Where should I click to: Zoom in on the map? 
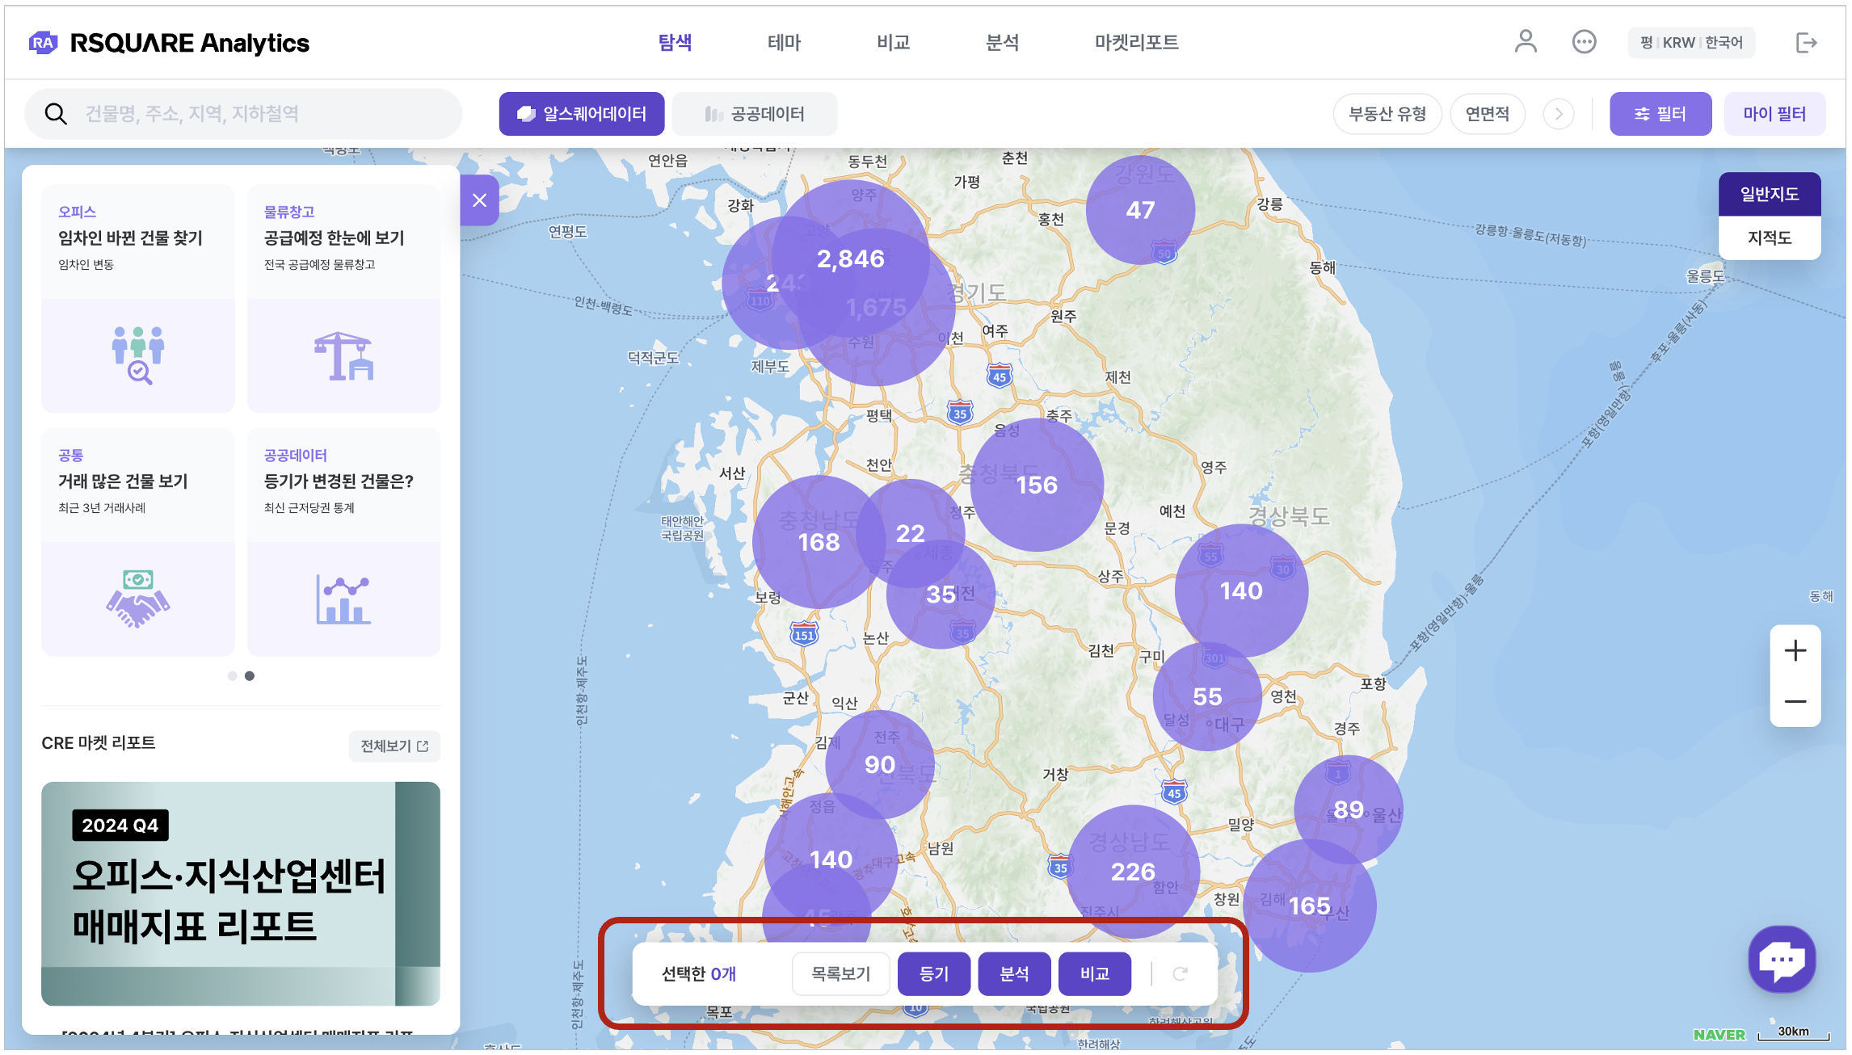[1795, 651]
